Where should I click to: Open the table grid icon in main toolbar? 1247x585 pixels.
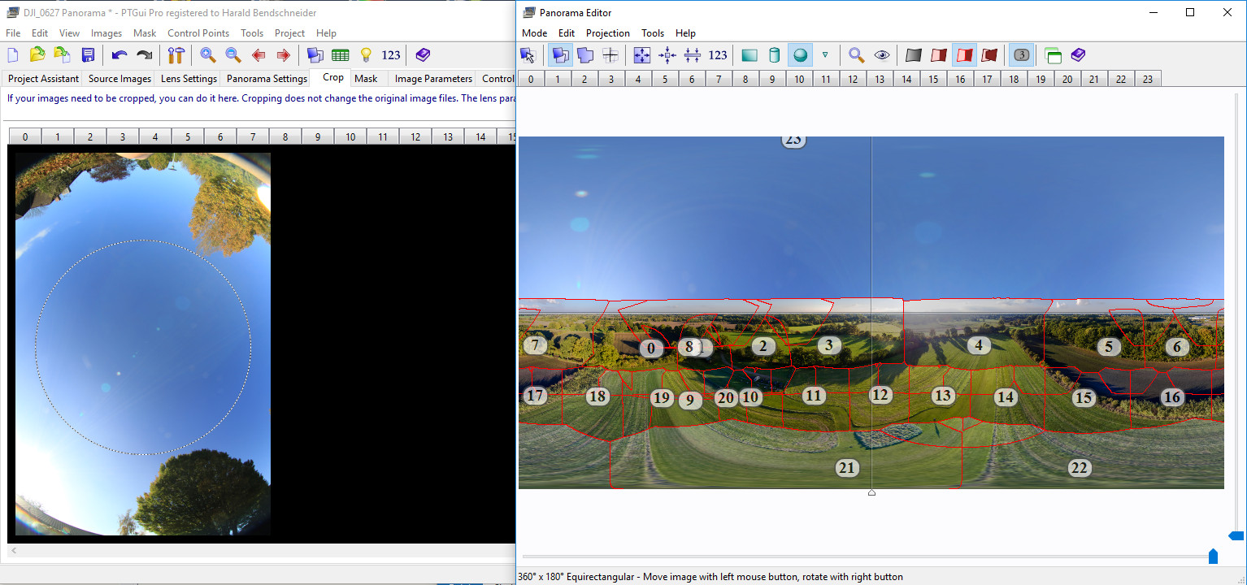pos(340,55)
